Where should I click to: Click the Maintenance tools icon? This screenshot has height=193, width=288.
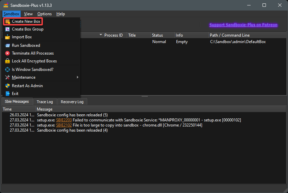(x=7, y=77)
